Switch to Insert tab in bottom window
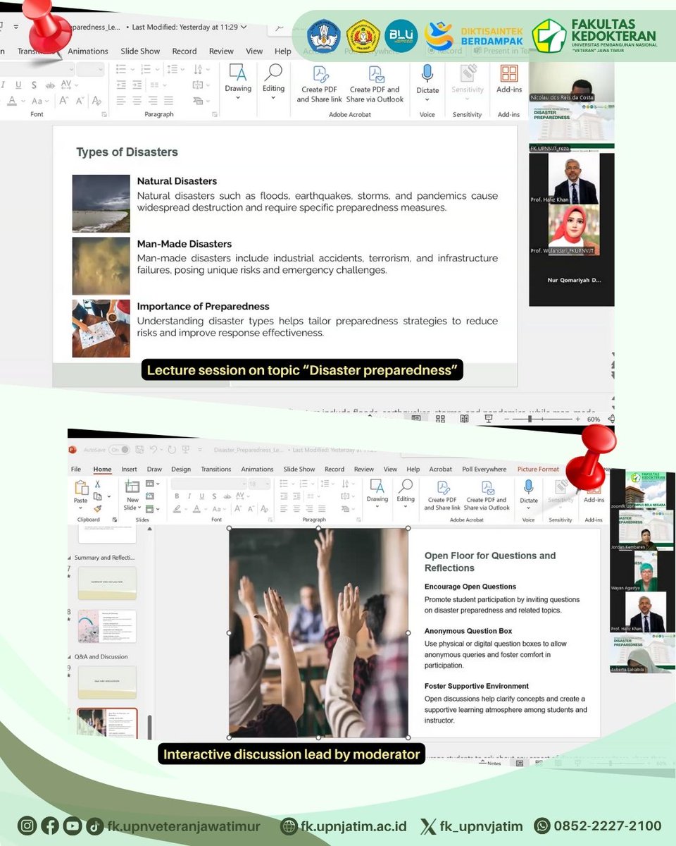676x846 pixels. click(129, 469)
